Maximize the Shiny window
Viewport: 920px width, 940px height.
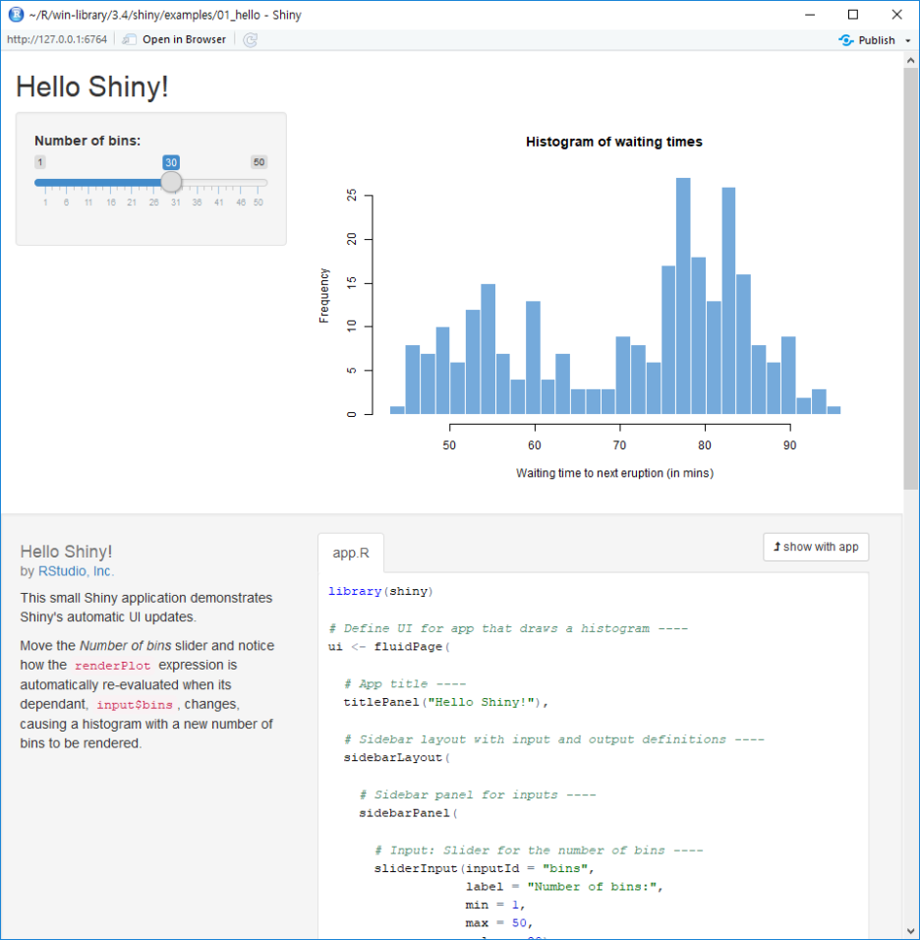coord(853,15)
